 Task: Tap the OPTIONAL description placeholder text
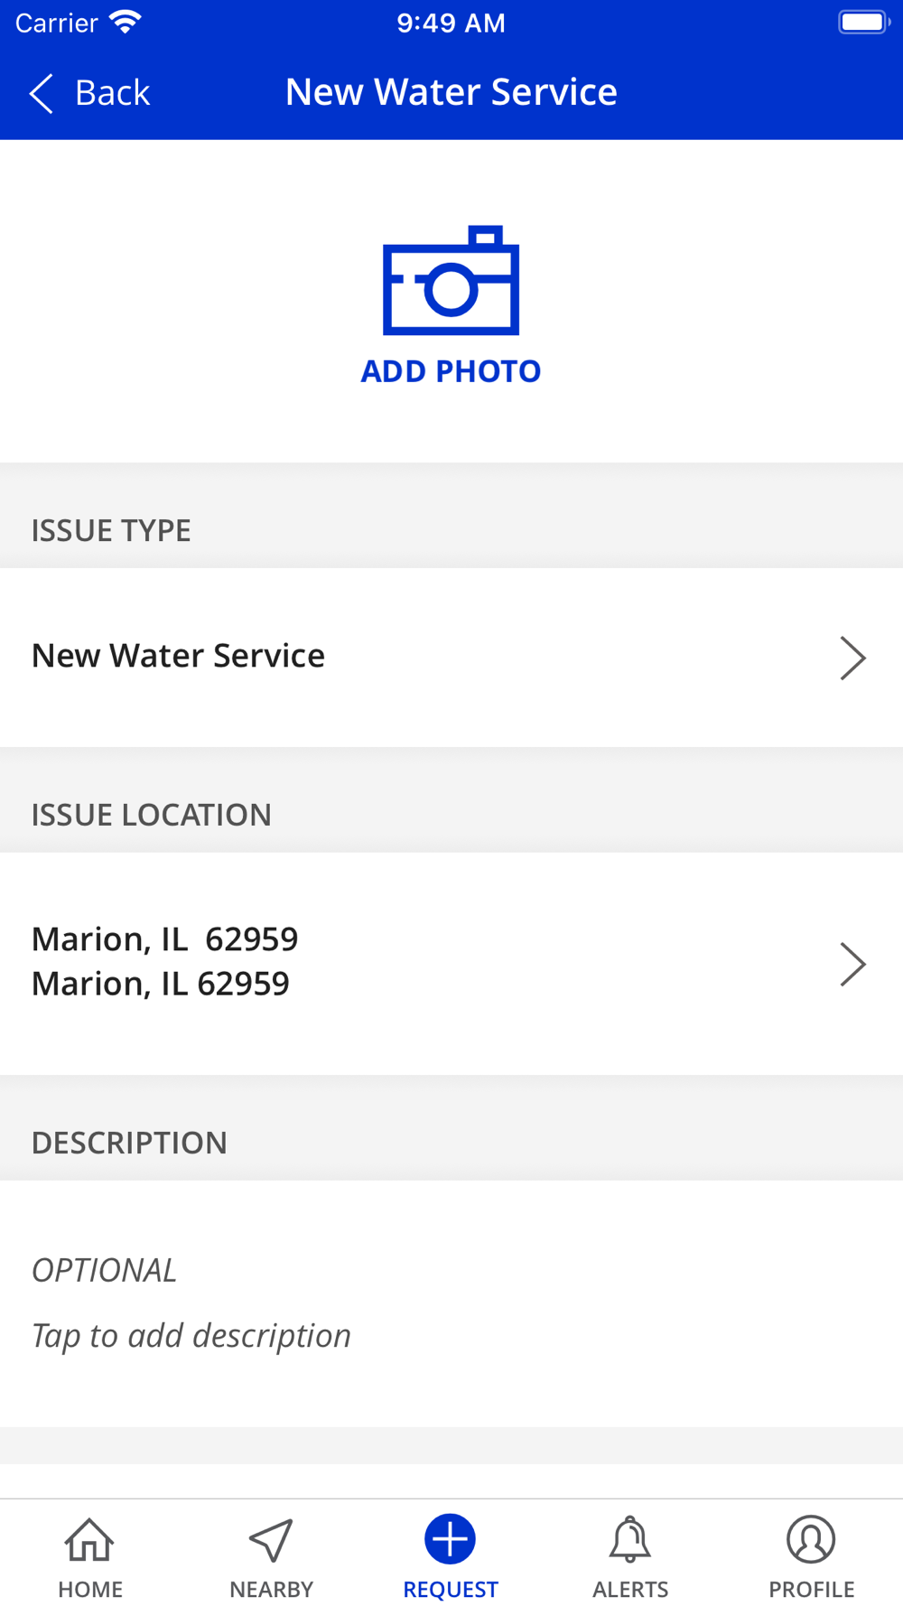click(104, 1270)
